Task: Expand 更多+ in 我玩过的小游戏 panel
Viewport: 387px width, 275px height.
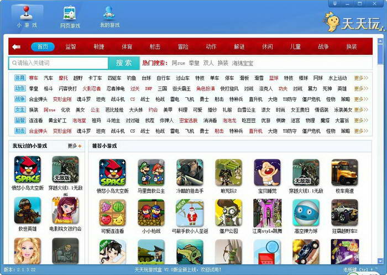Action: pos(74,146)
